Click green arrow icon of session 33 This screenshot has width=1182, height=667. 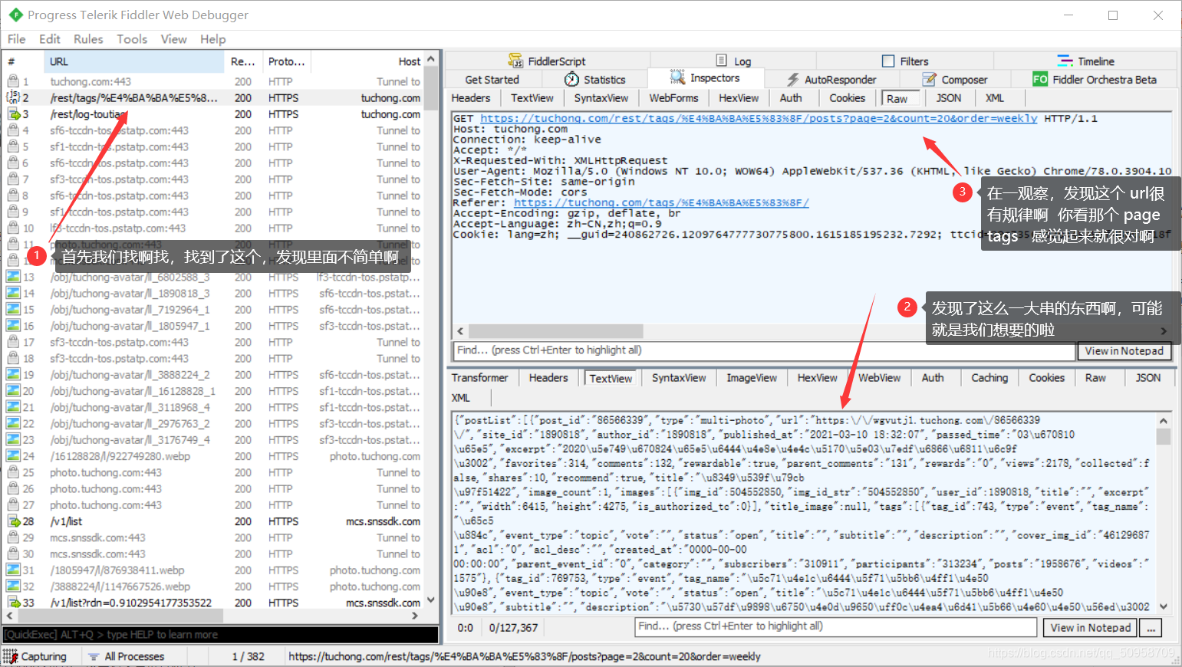13,603
